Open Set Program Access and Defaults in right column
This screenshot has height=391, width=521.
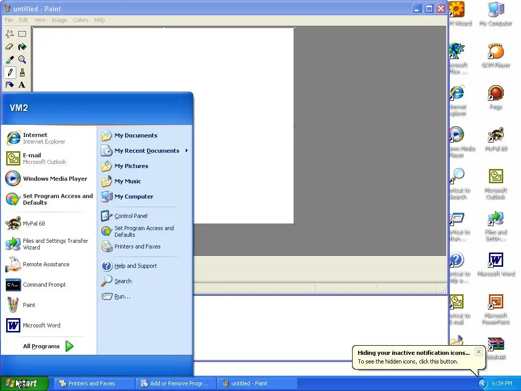pos(145,231)
